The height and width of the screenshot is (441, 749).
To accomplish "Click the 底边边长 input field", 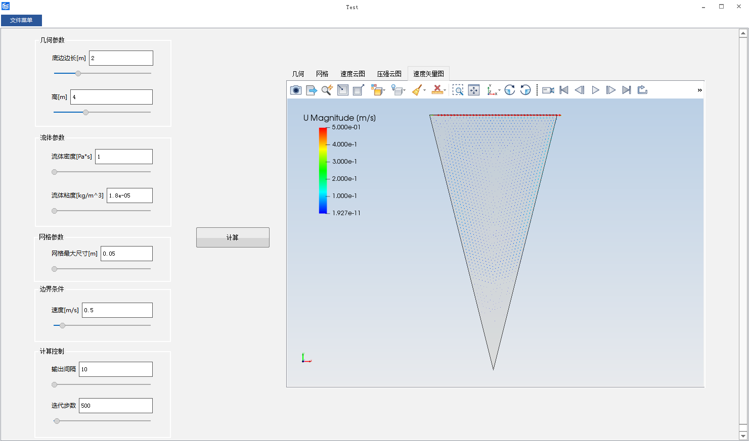I will [x=121, y=58].
